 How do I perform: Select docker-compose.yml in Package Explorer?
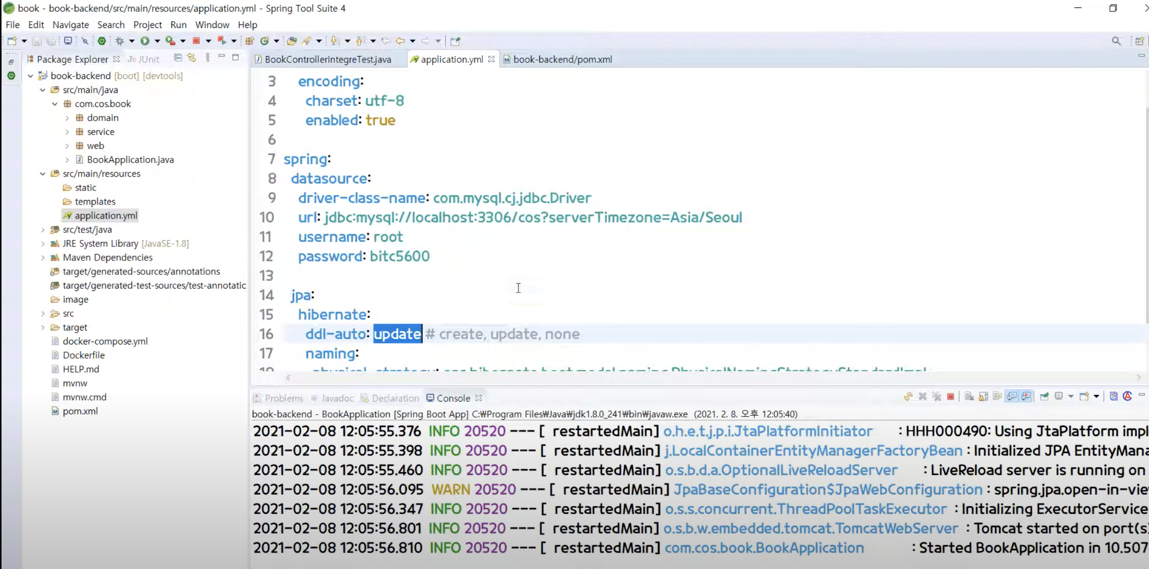pos(105,341)
